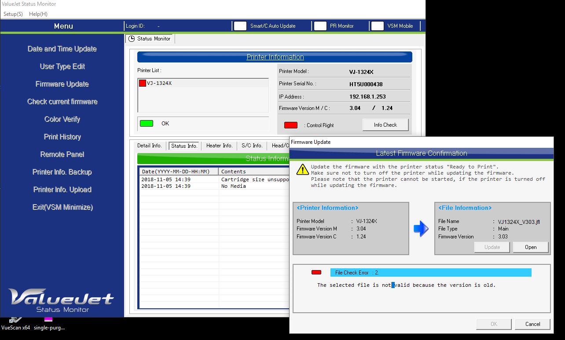Choose Check current firmware
The image size is (565, 340).
62,102
